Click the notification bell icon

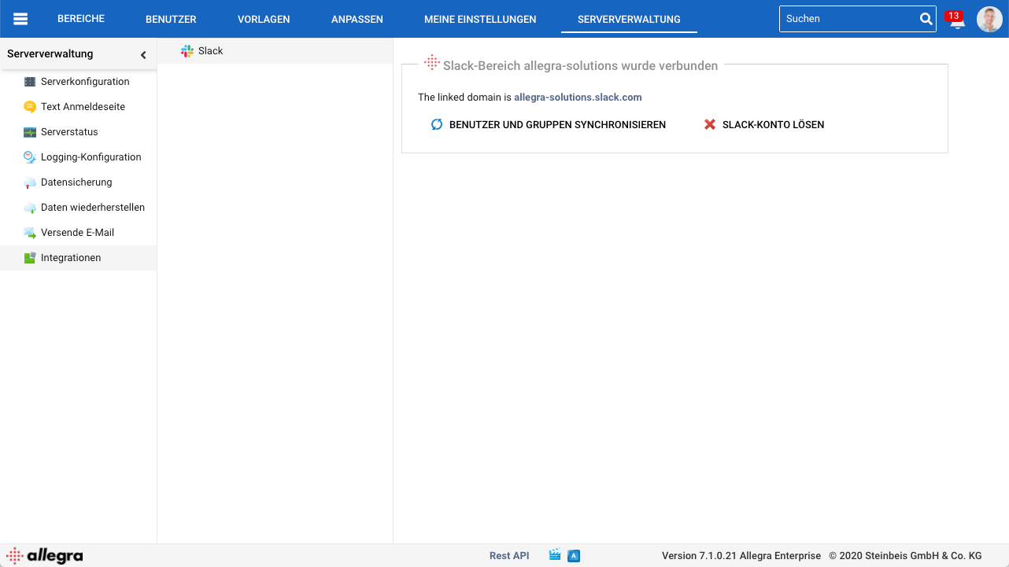[956, 22]
